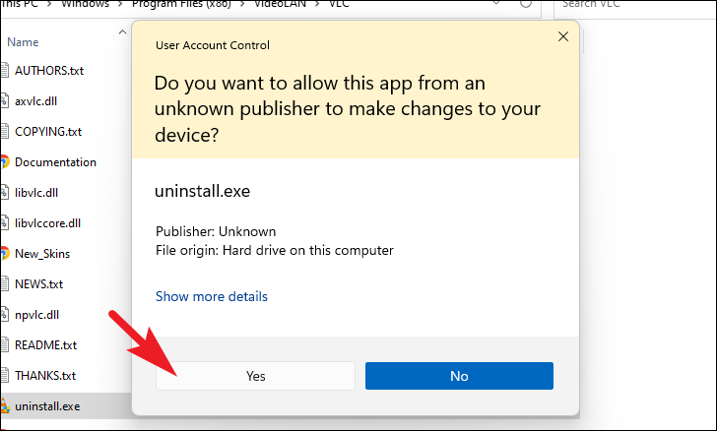The height and width of the screenshot is (431, 717).
Task: Close the User Account Control dialog
Action: (x=563, y=36)
